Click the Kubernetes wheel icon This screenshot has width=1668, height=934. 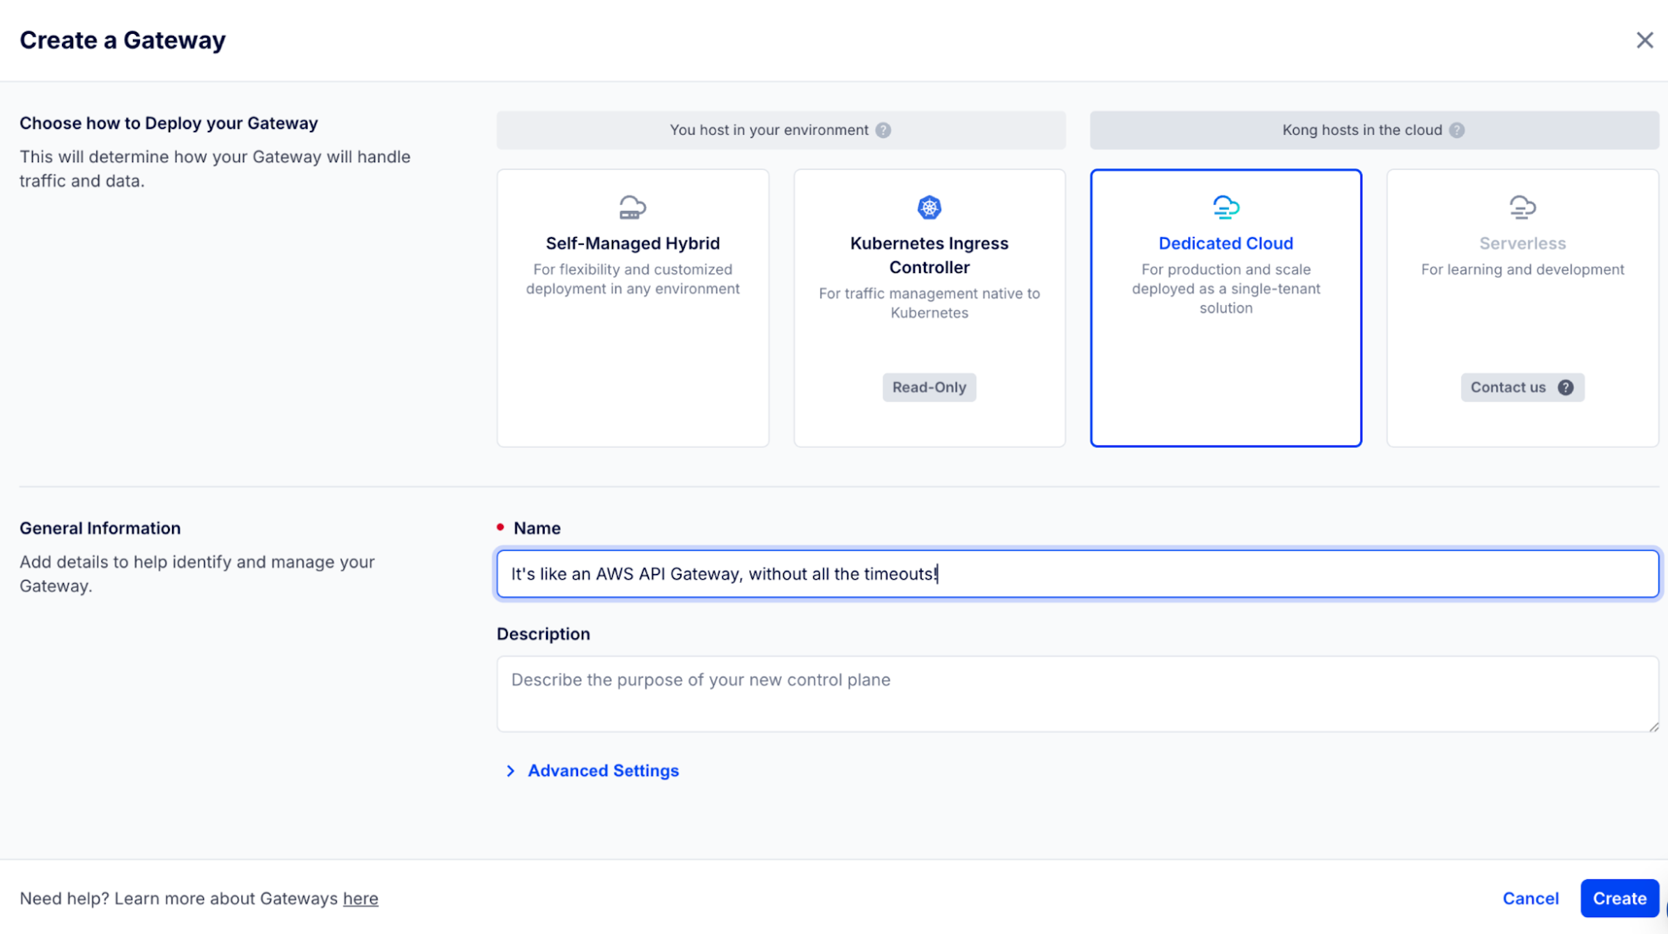tap(929, 207)
